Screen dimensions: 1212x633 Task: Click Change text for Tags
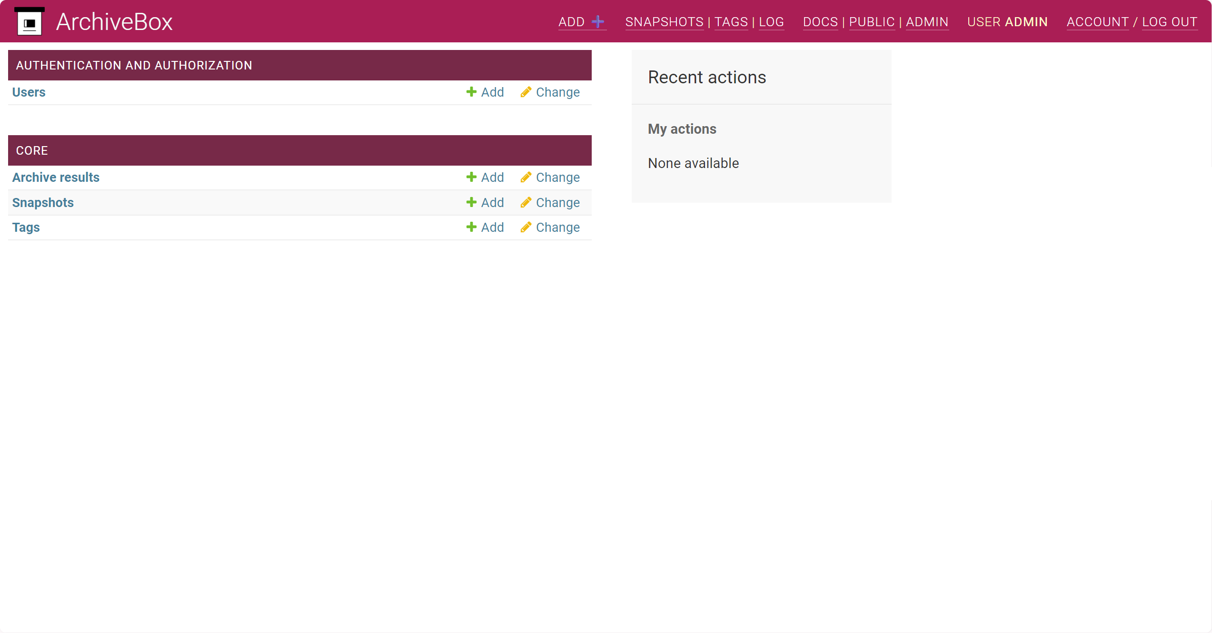[558, 227]
